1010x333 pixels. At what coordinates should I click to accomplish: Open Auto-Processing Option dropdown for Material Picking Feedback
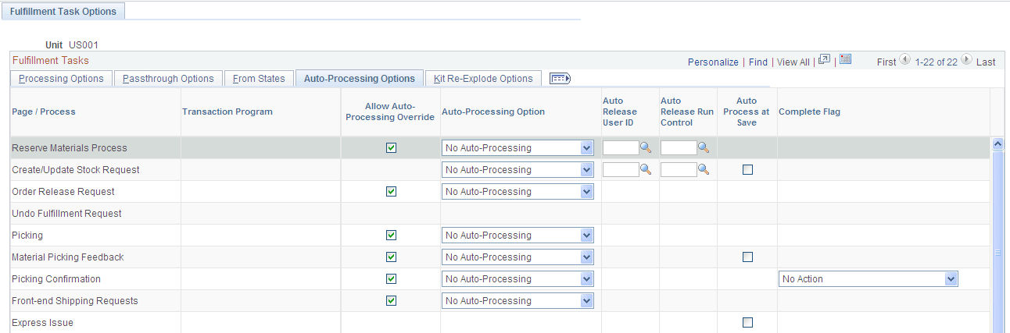(x=518, y=257)
